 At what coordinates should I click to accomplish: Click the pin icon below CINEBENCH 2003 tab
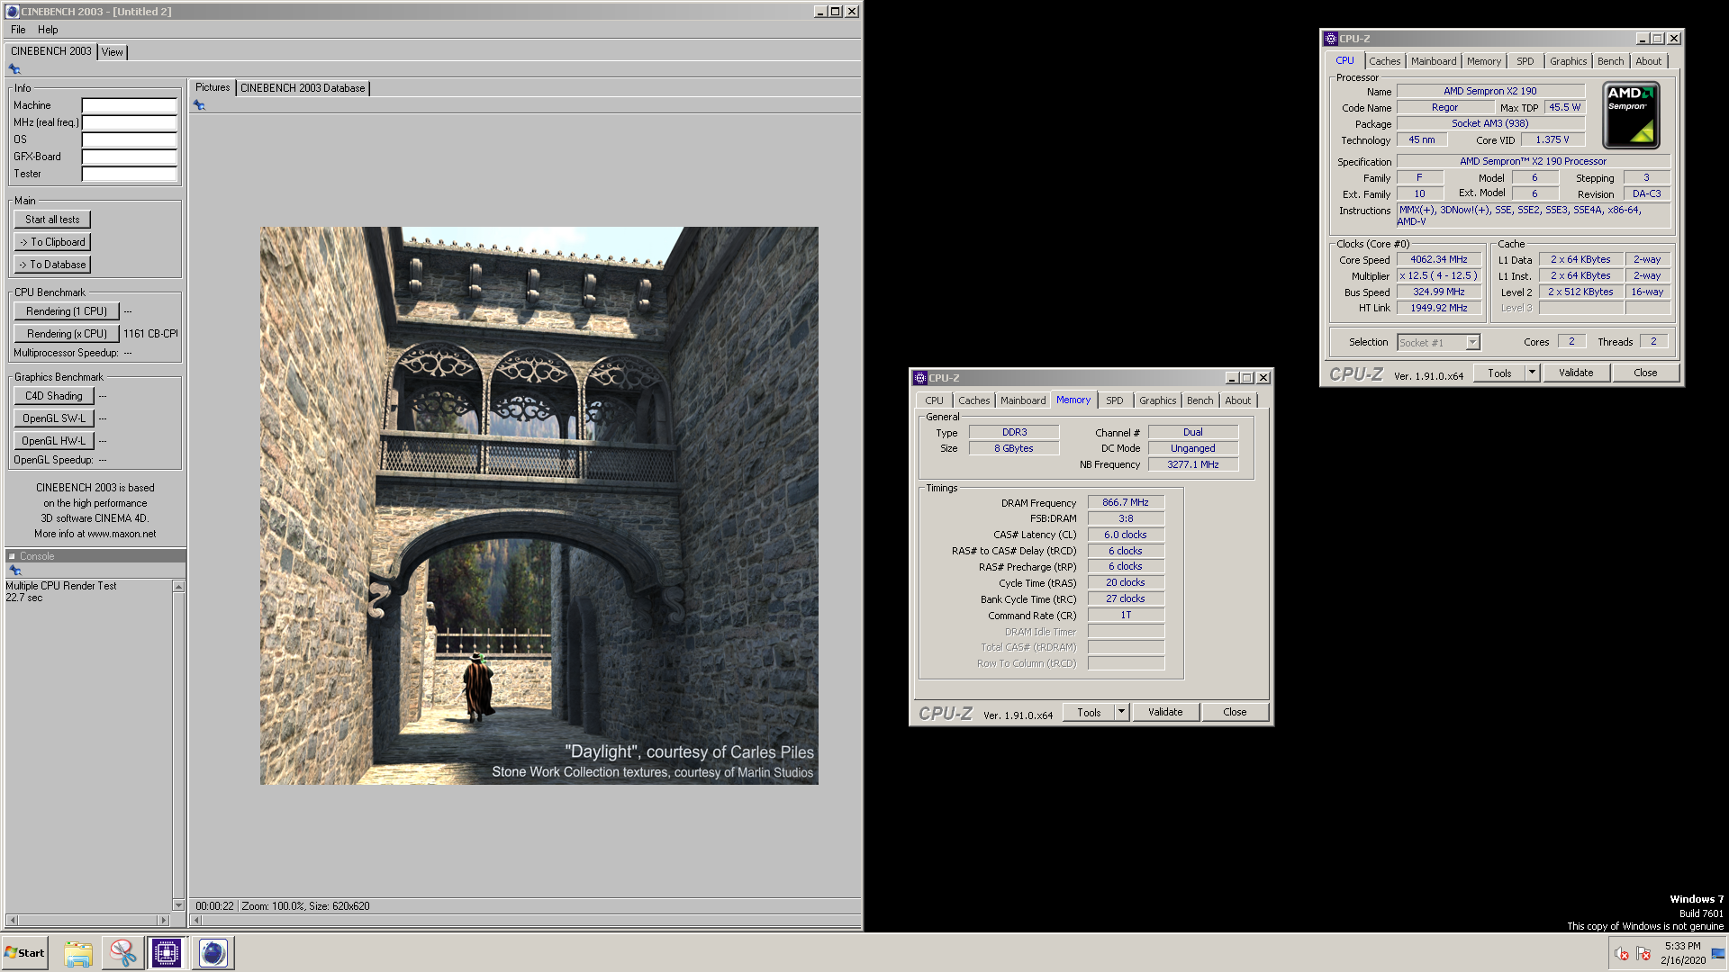tap(14, 69)
